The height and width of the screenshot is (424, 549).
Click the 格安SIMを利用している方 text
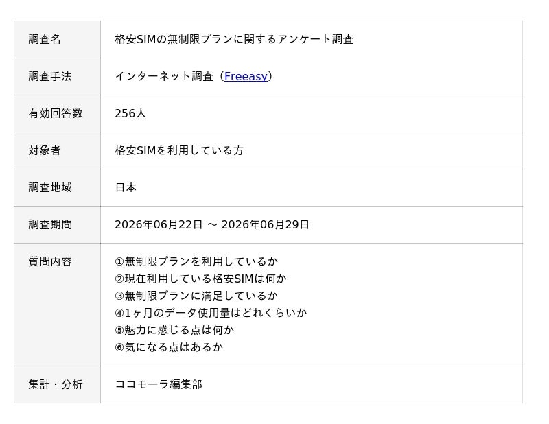tap(179, 150)
